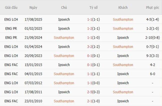Click the 1-1 score from 07/03/2012
162x106 pixels.
pos(90,83)
